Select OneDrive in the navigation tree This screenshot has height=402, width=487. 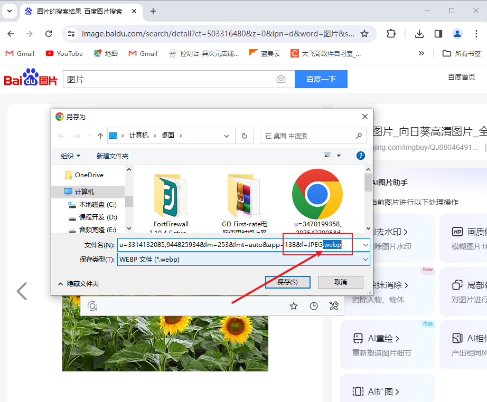[89, 175]
